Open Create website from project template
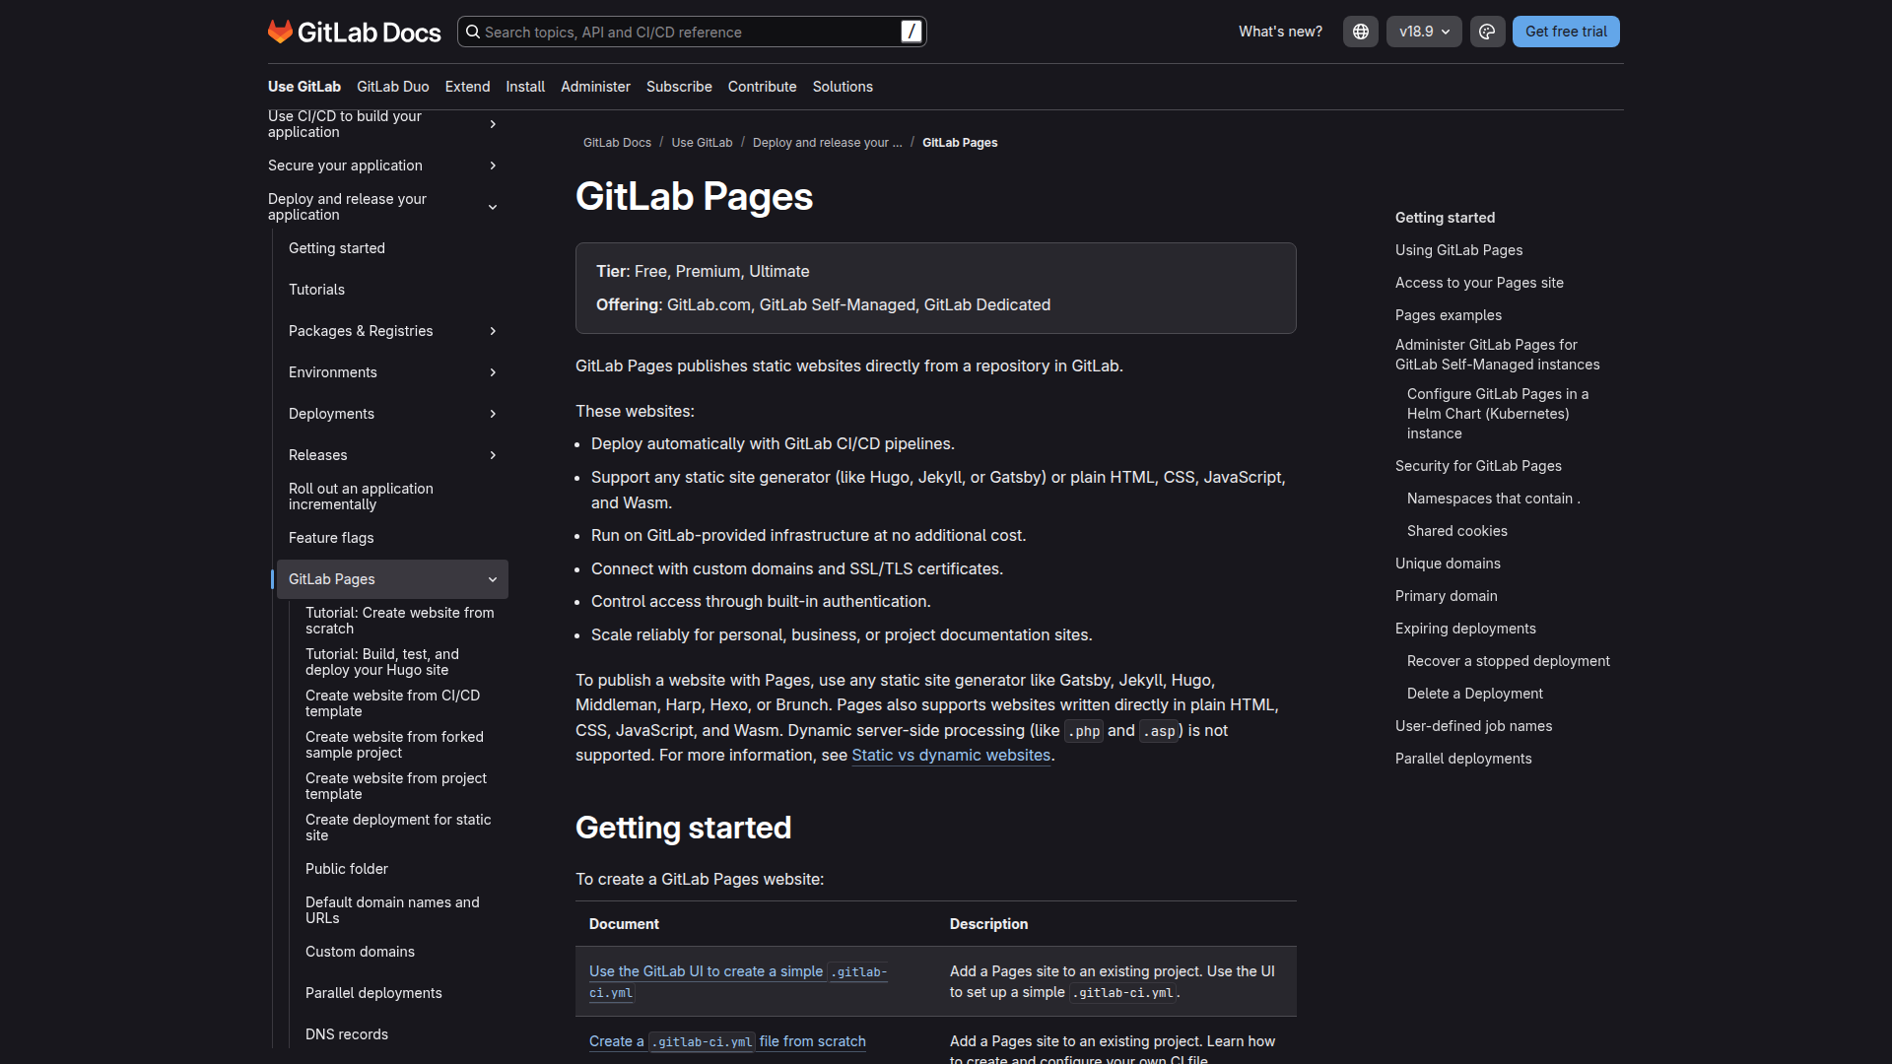 click(x=395, y=786)
